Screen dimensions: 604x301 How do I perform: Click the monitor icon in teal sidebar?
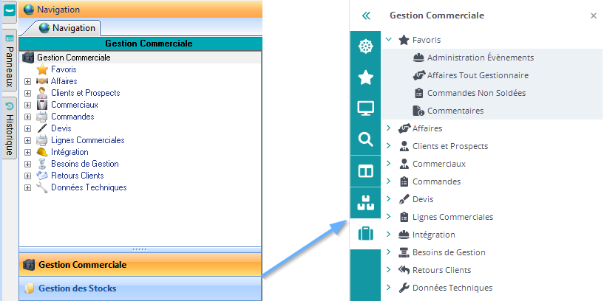pyautogui.click(x=365, y=108)
